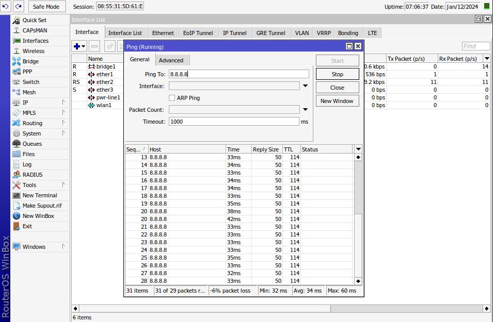Select the bridge1 interface icon
Image resolution: width=493 pixels, height=322 pixels.
tap(91, 66)
